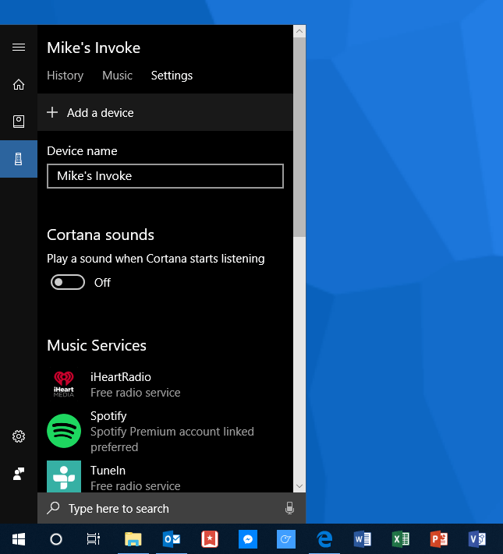Click the Type here to search box
This screenshot has height=554, width=503.
(165, 508)
